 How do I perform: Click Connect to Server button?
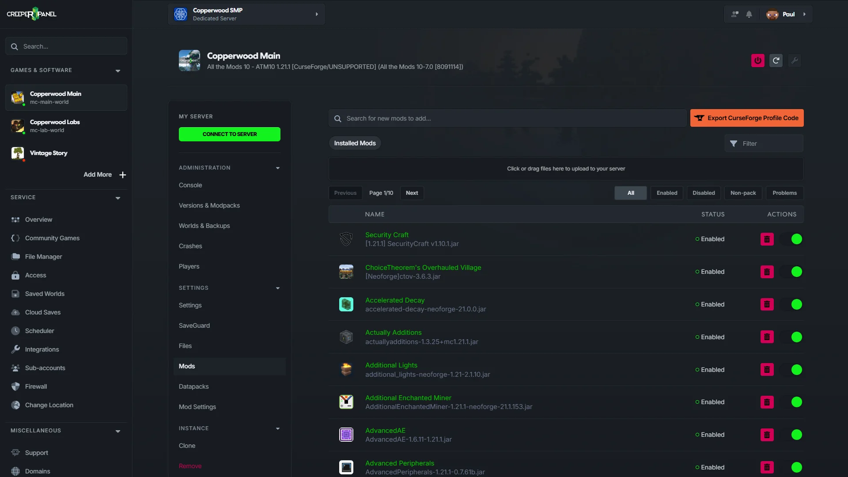coord(230,134)
